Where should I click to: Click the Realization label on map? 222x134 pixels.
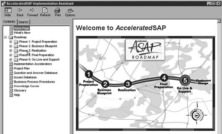pyautogui.click(x=127, y=90)
